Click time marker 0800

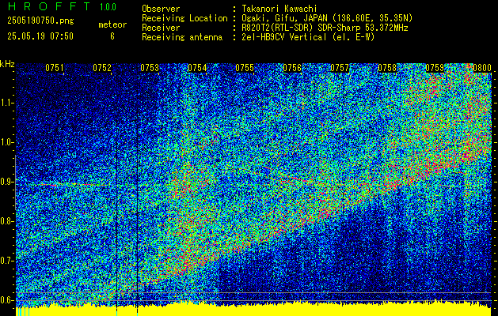point(482,68)
